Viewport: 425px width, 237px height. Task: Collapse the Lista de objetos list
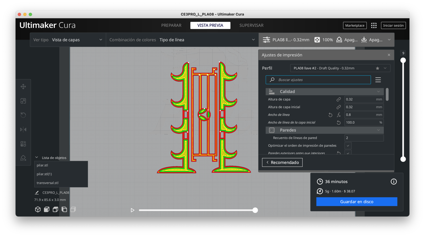pyautogui.click(x=51, y=158)
